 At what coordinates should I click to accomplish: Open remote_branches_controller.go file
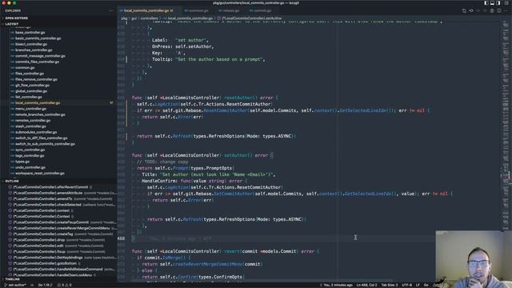[x=40, y=115]
